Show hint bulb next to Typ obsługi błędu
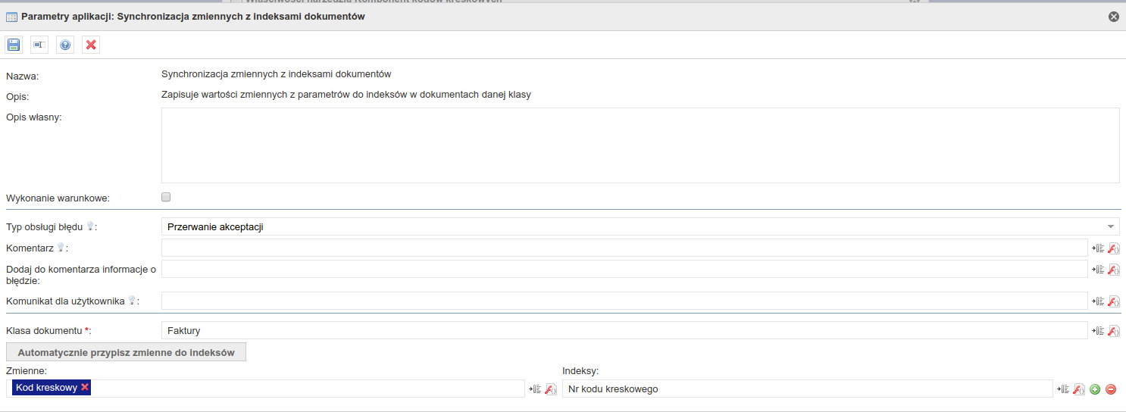The height and width of the screenshot is (412, 1126). click(90, 226)
